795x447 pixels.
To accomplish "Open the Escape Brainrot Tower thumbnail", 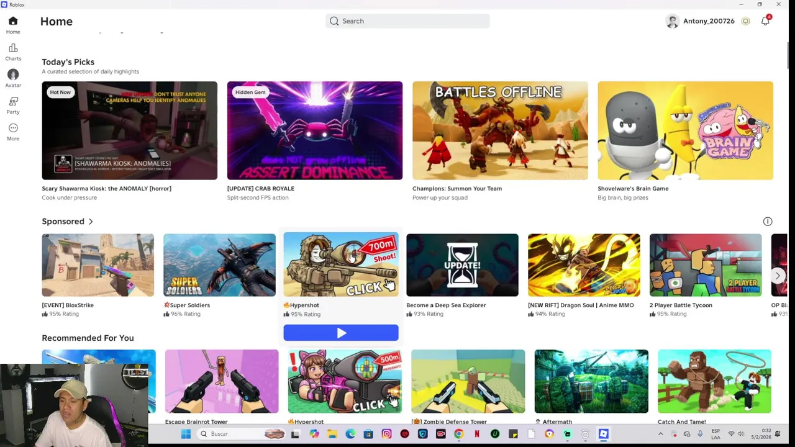I will pyautogui.click(x=222, y=381).
